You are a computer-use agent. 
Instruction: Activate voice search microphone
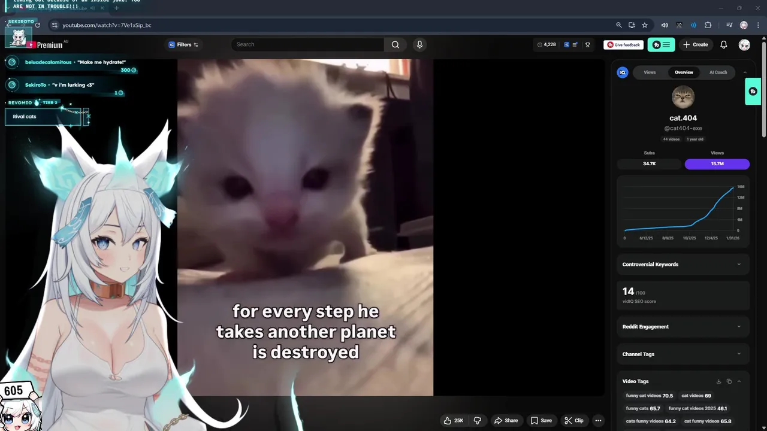tap(419, 44)
